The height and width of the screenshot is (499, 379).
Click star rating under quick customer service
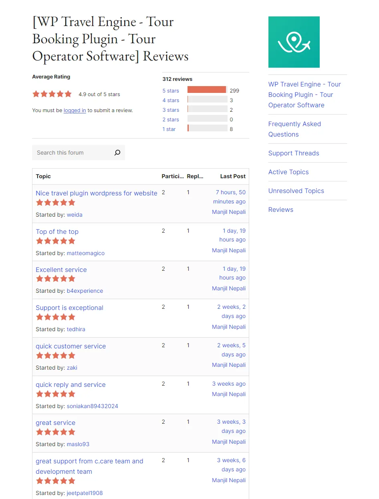(56, 356)
